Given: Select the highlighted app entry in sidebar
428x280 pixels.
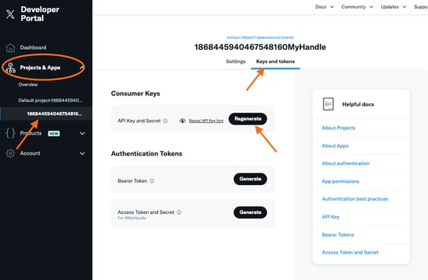Looking at the screenshot, I should tap(54, 114).
